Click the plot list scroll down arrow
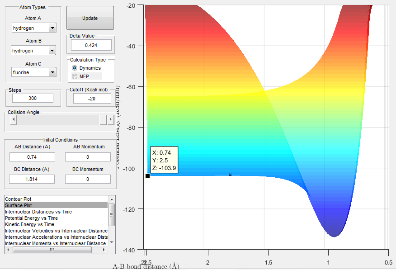Screen dimensions: 396x270 [x=112, y=243]
